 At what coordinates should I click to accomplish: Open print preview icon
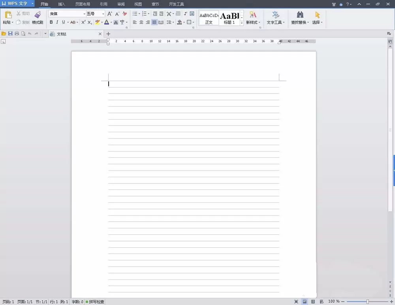coord(23,34)
